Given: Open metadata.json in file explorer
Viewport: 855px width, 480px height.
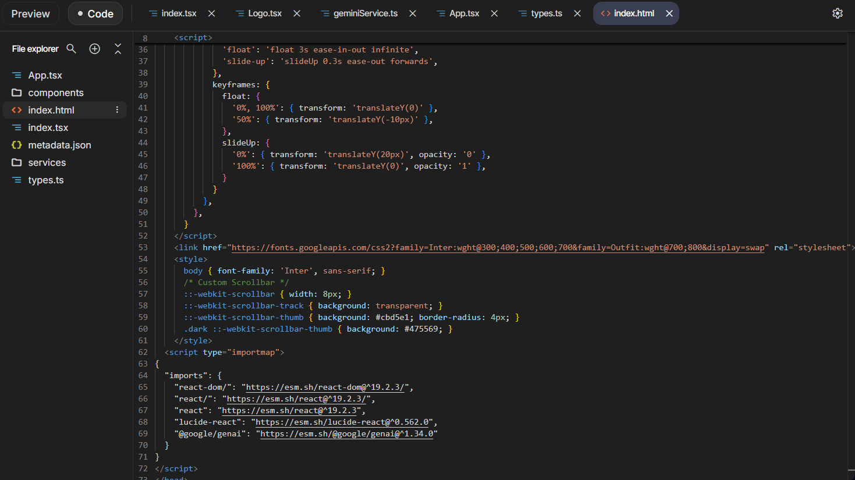Looking at the screenshot, I should click(x=59, y=145).
